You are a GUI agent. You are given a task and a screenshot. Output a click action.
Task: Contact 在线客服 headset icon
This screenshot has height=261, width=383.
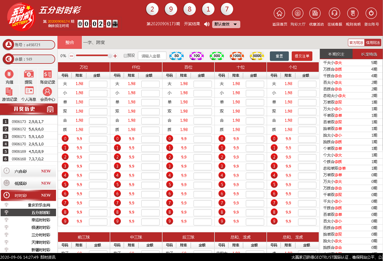pyautogui.click(x=335, y=14)
